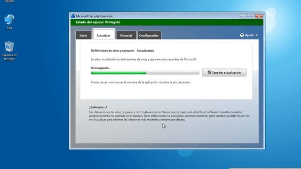Click the Microsoft Security Essentials title icon
This screenshot has width=301, height=169.
(x=73, y=16)
